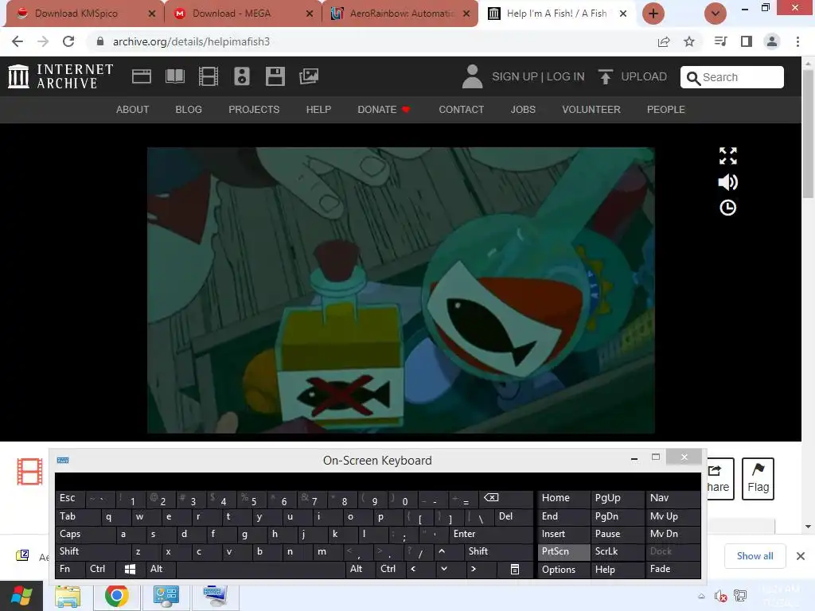The image size is (815, 611).
Task: Click the UPLOAD link
Action: pos(643,76)
